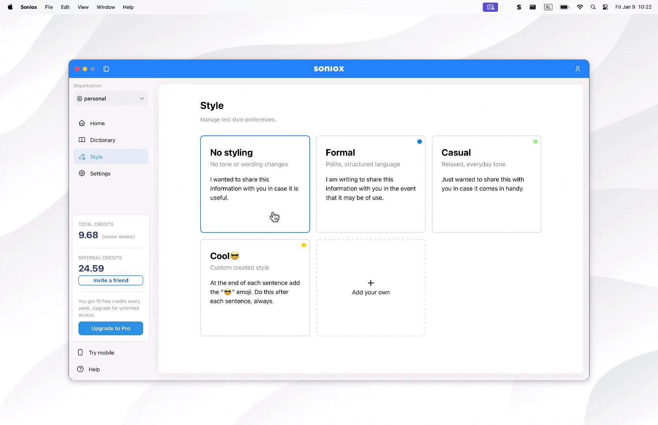Screen dimensions: 658x425
Task: Open the Window menu
Action: coord(106,7)
